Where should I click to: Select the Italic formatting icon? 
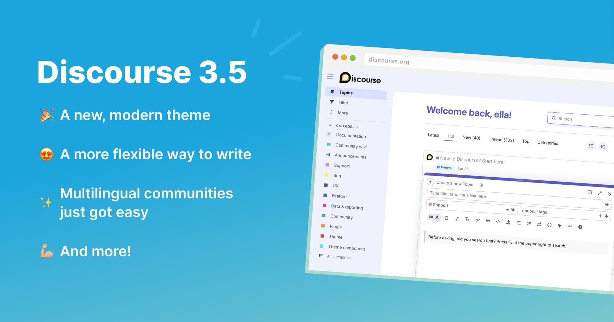click(x=457, y=220)
